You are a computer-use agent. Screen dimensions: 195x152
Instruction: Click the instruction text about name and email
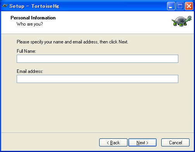click(x=72, y=42)
